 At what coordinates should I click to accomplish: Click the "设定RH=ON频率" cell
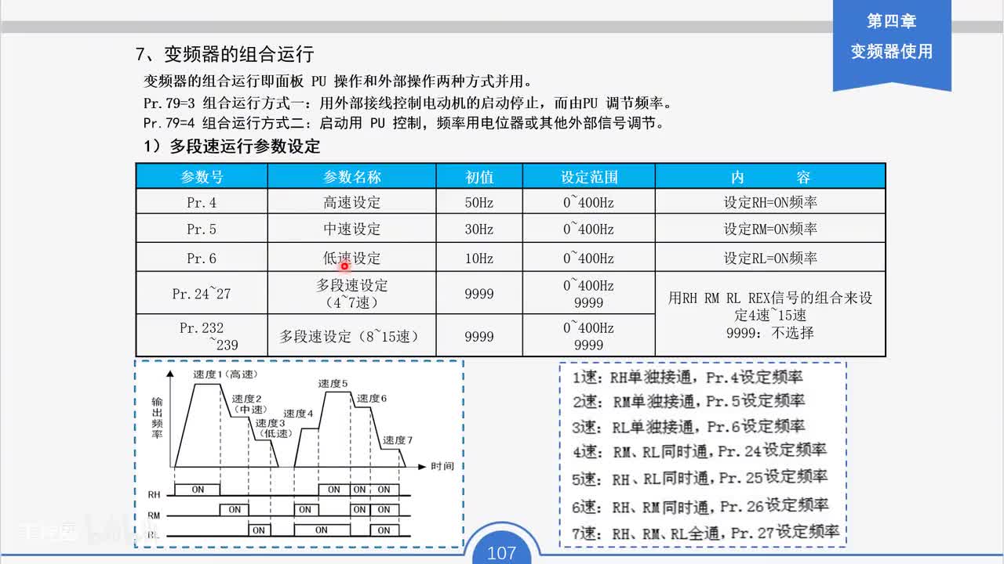pos(770,202)
